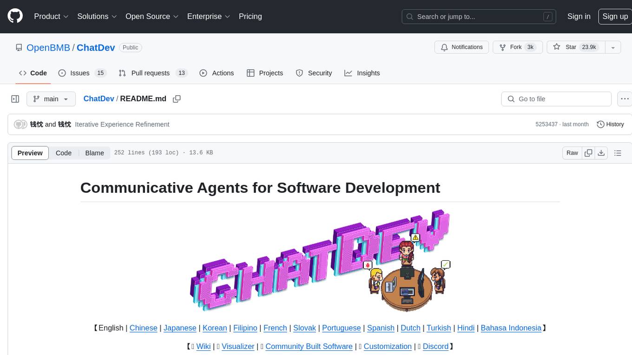Open the Portuguese README translation

tap(342, 328)
